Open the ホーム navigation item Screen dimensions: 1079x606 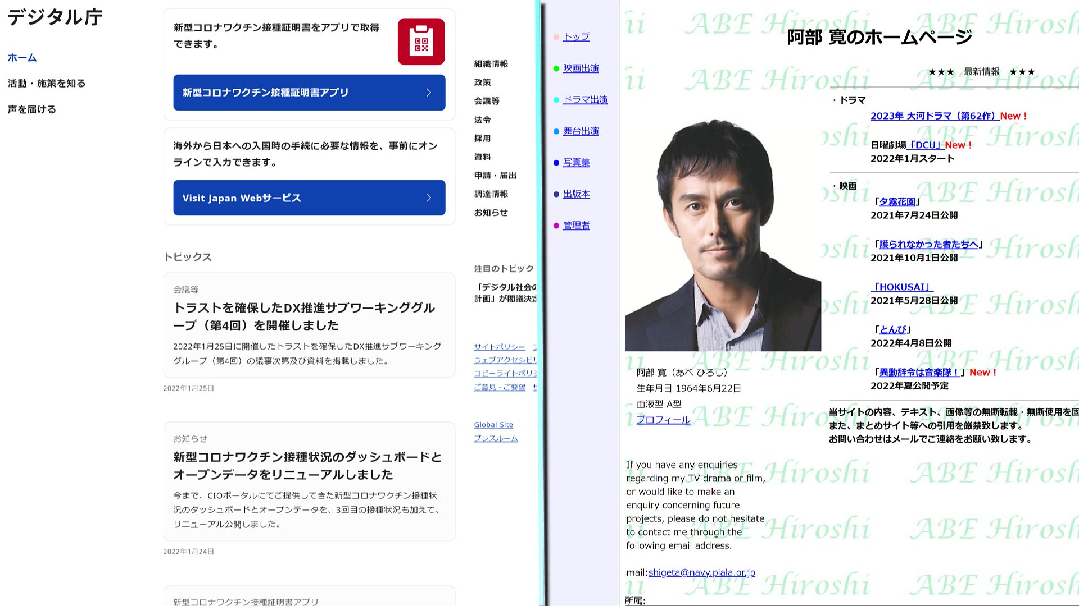[22, 58]
